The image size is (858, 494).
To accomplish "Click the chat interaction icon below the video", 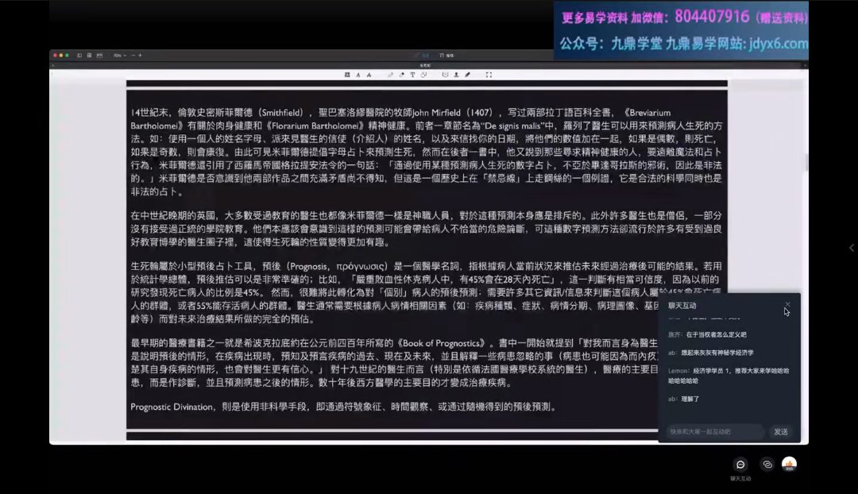I will tap(740, 465).
